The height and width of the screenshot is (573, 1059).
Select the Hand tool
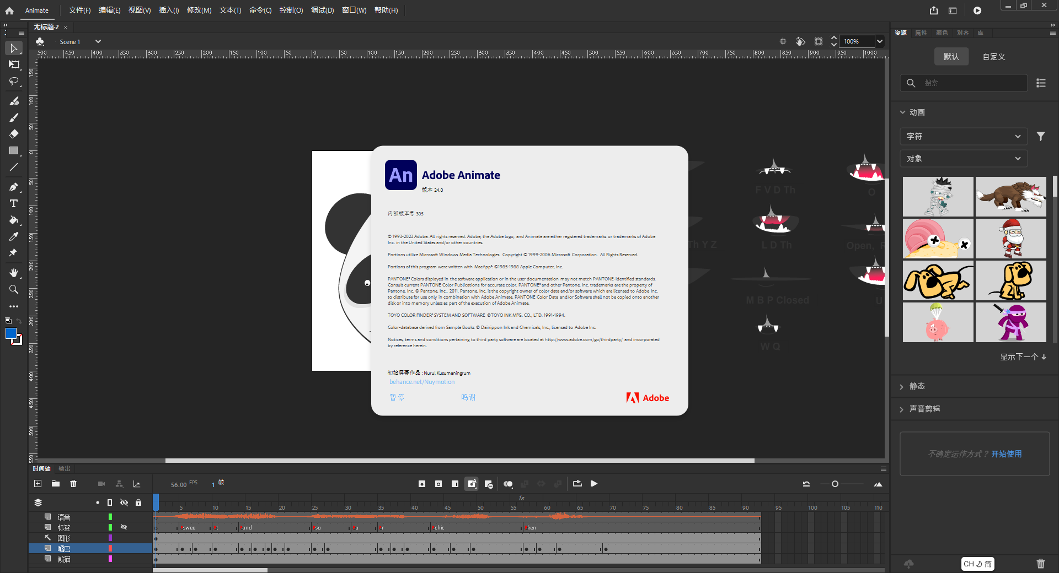point(14,273)
